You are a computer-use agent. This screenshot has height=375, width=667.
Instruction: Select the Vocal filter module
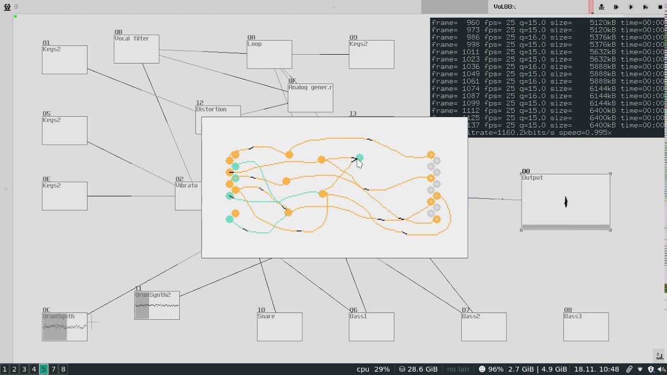tap(137, 49)
